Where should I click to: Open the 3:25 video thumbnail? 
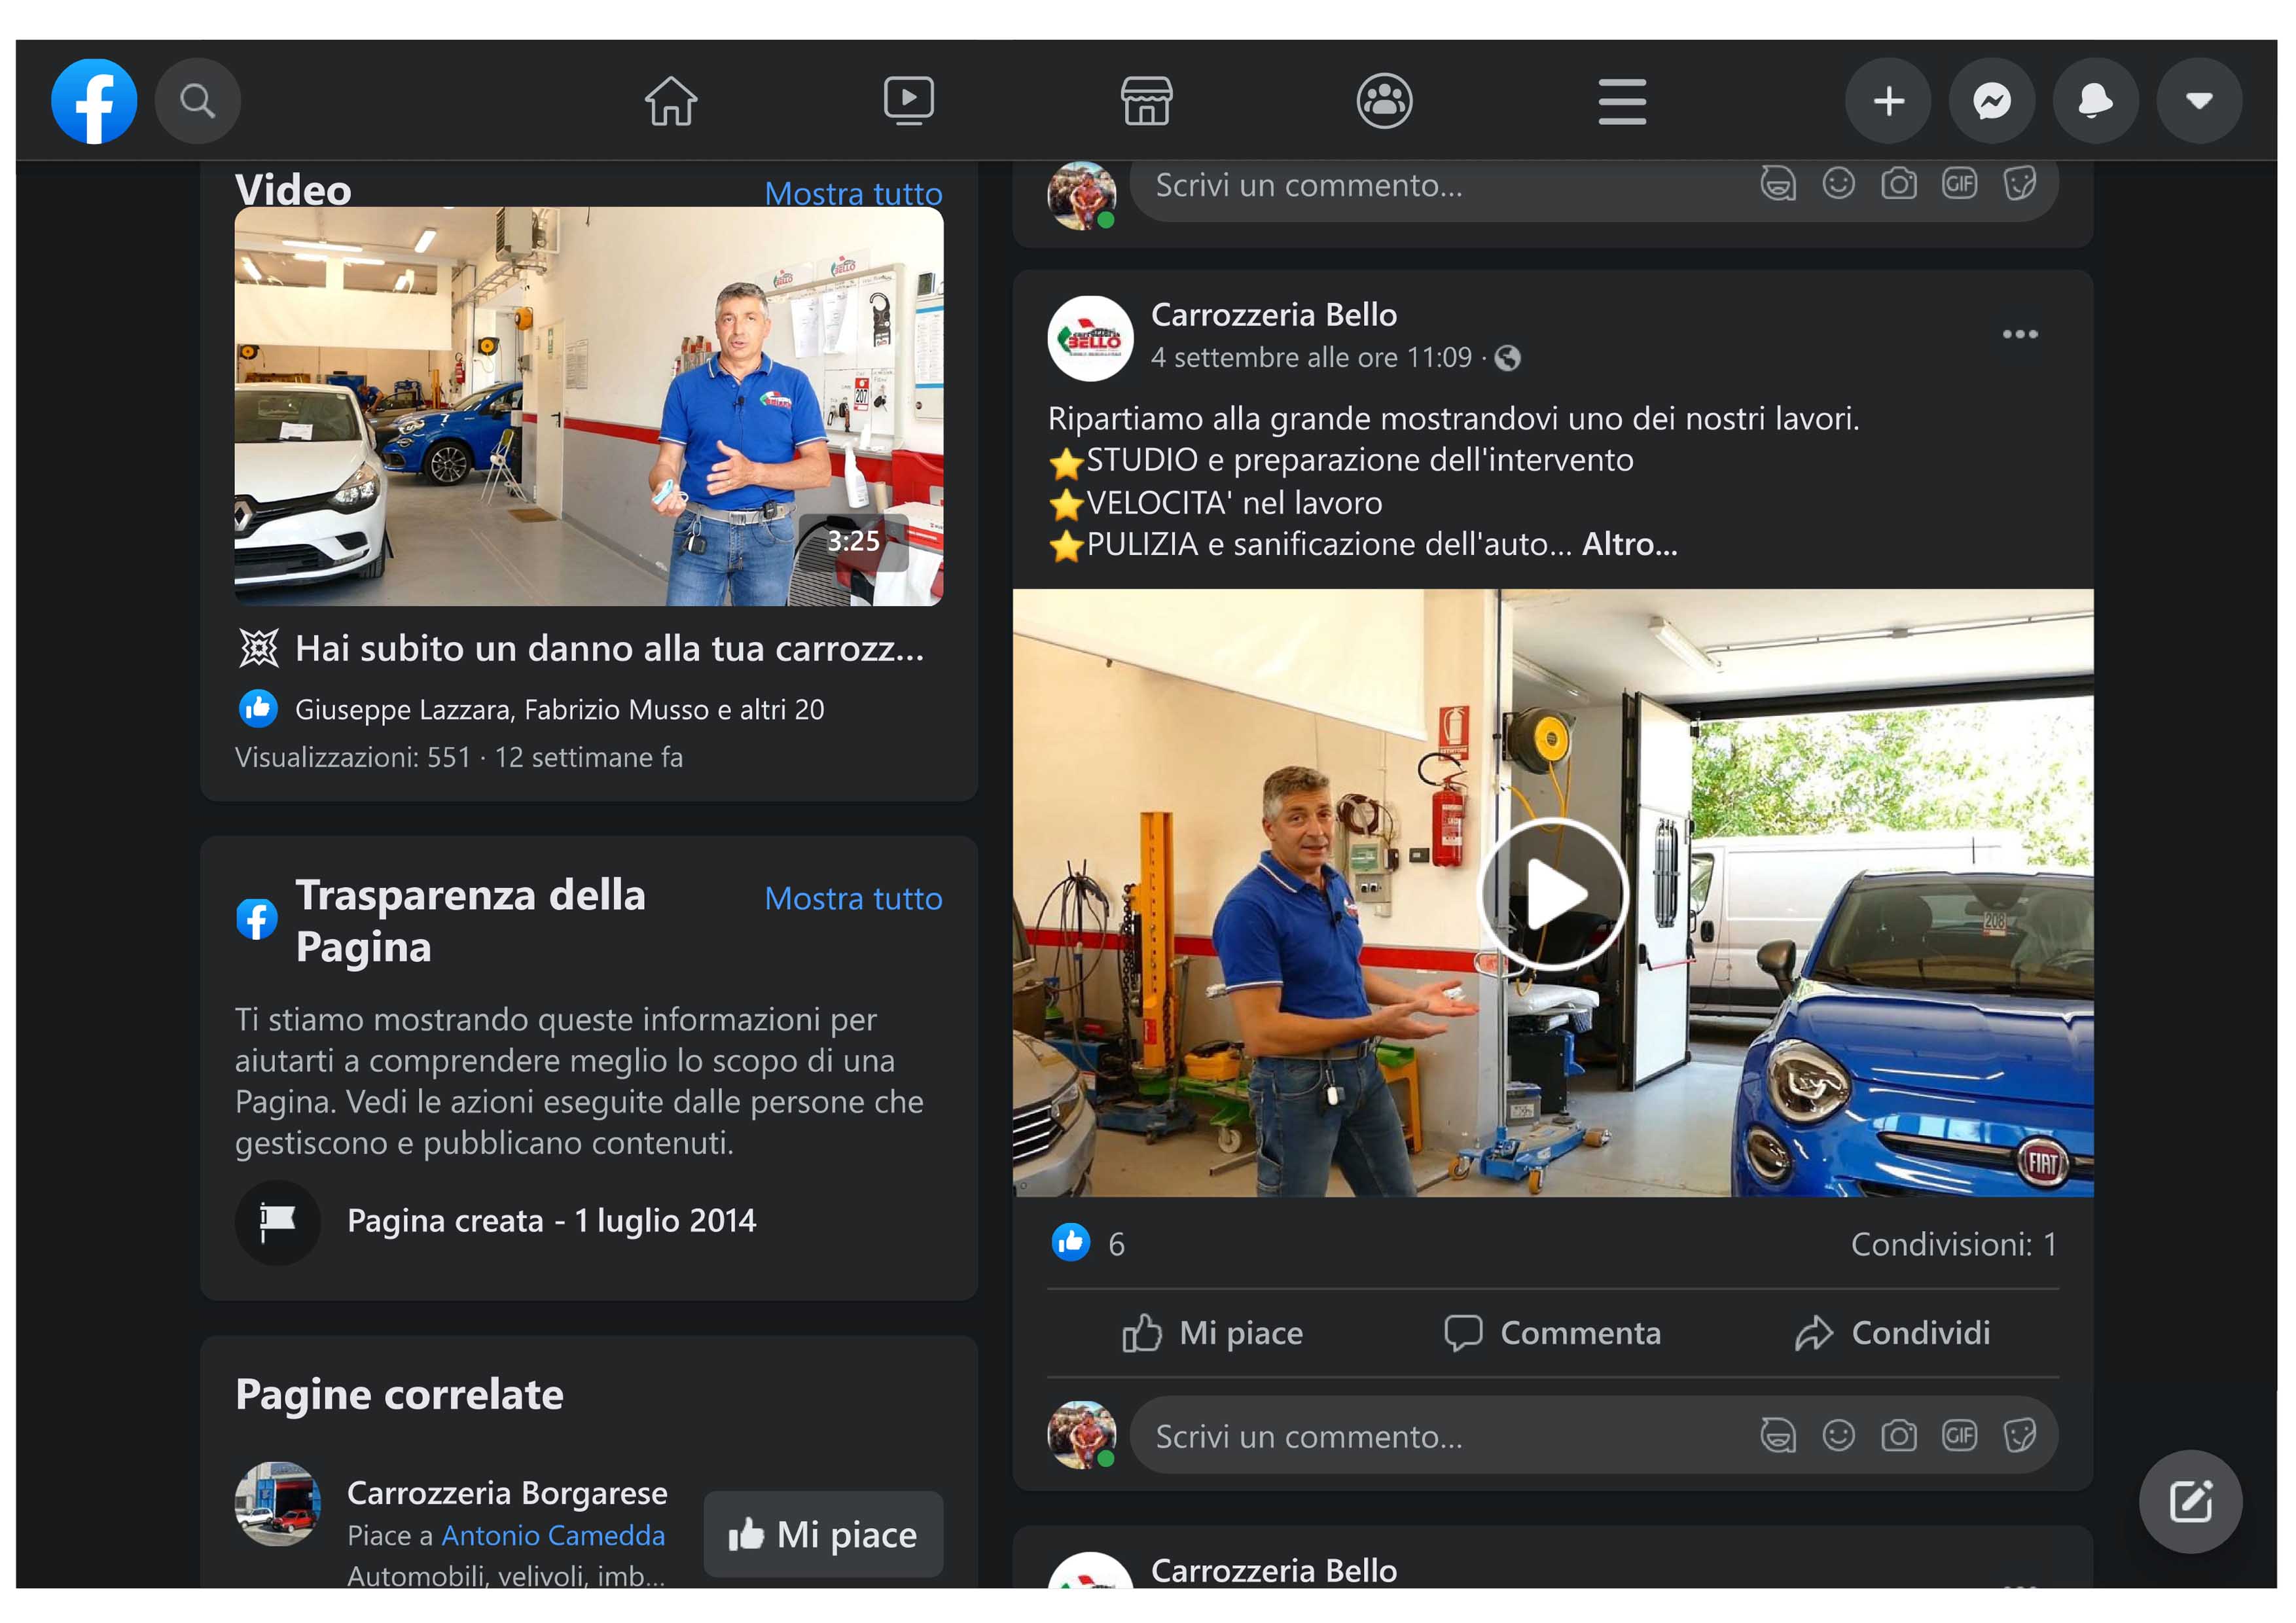(x=588, y=406)
